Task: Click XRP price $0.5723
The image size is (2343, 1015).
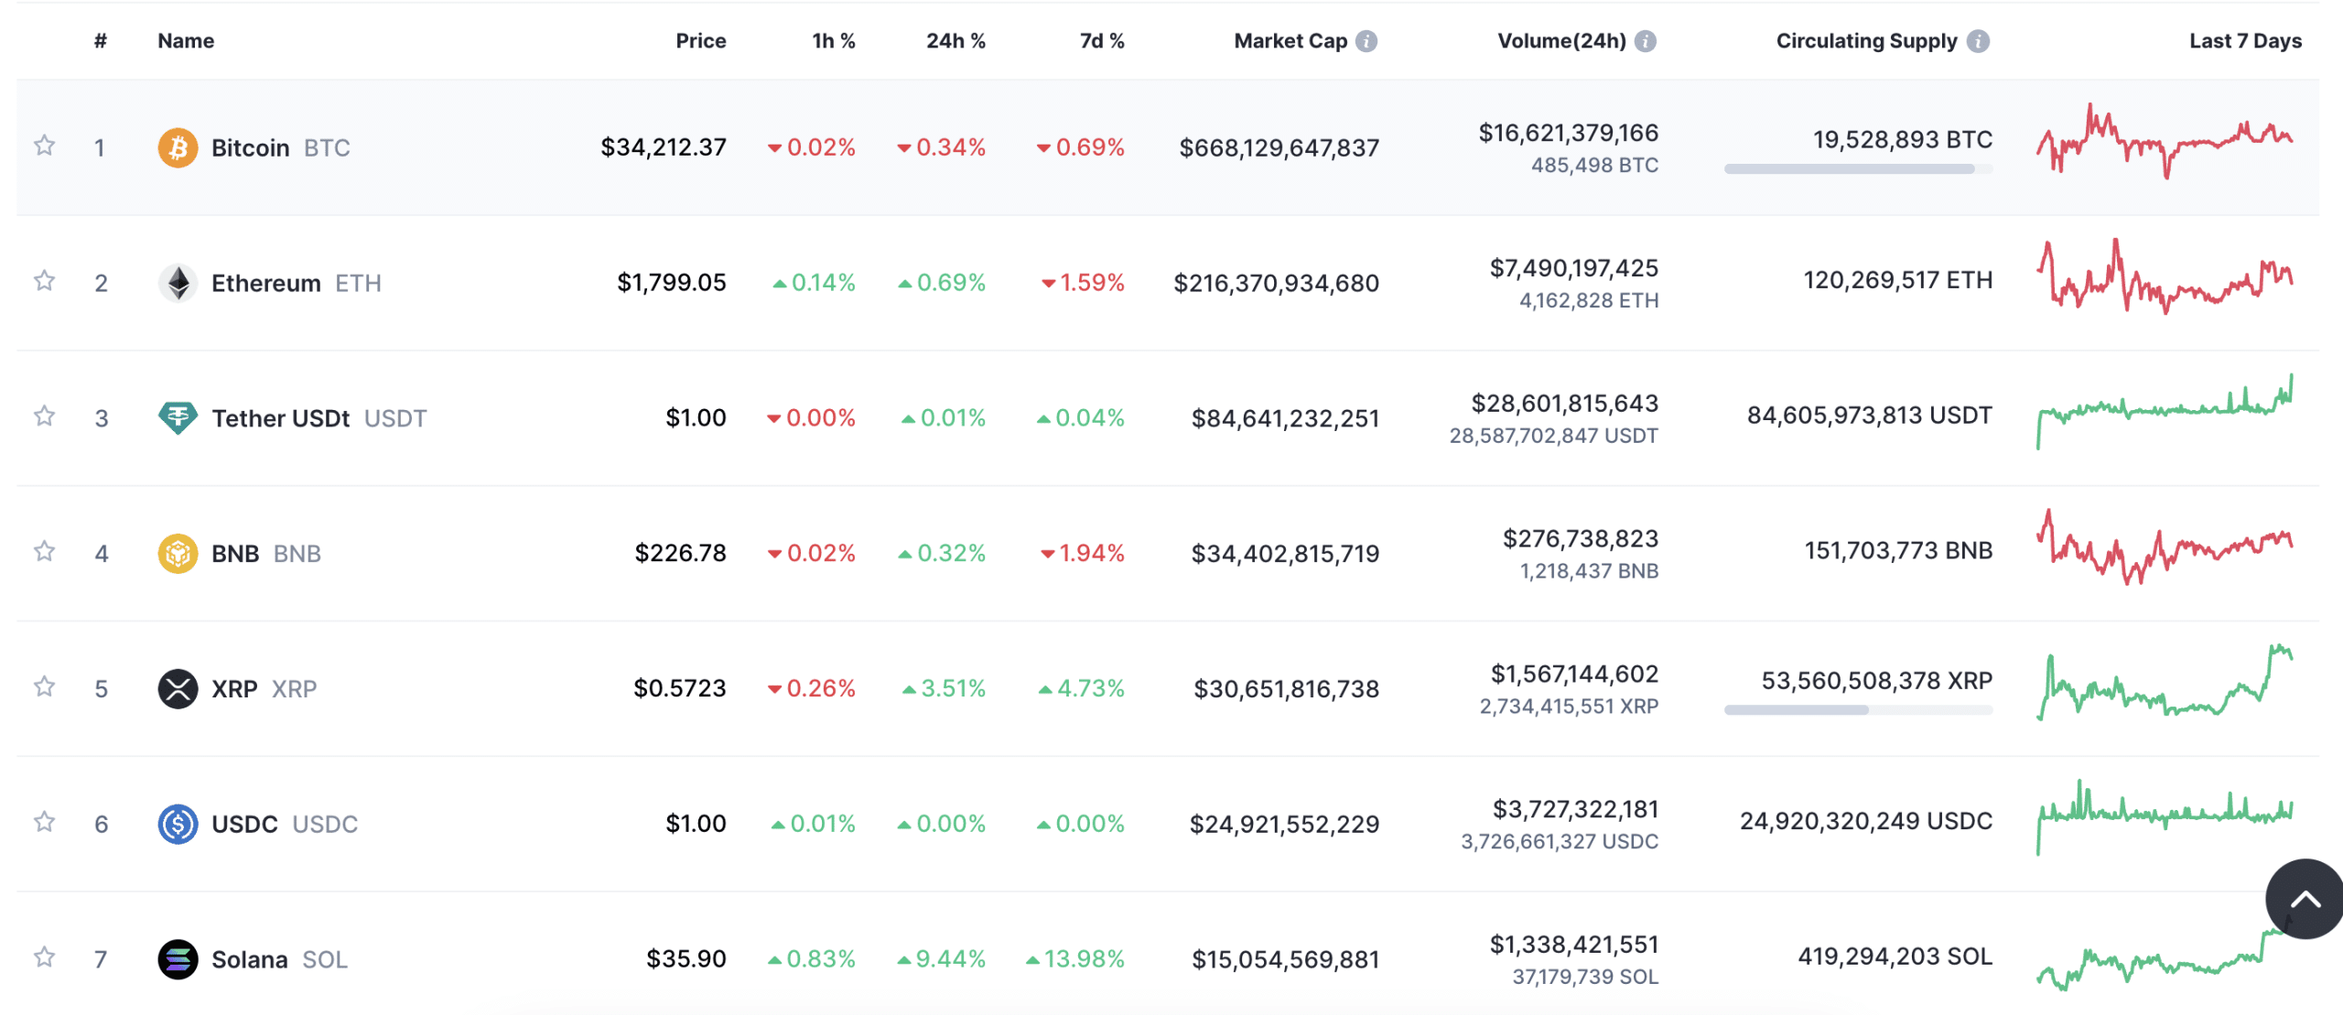Action: [x=680, y=688]
